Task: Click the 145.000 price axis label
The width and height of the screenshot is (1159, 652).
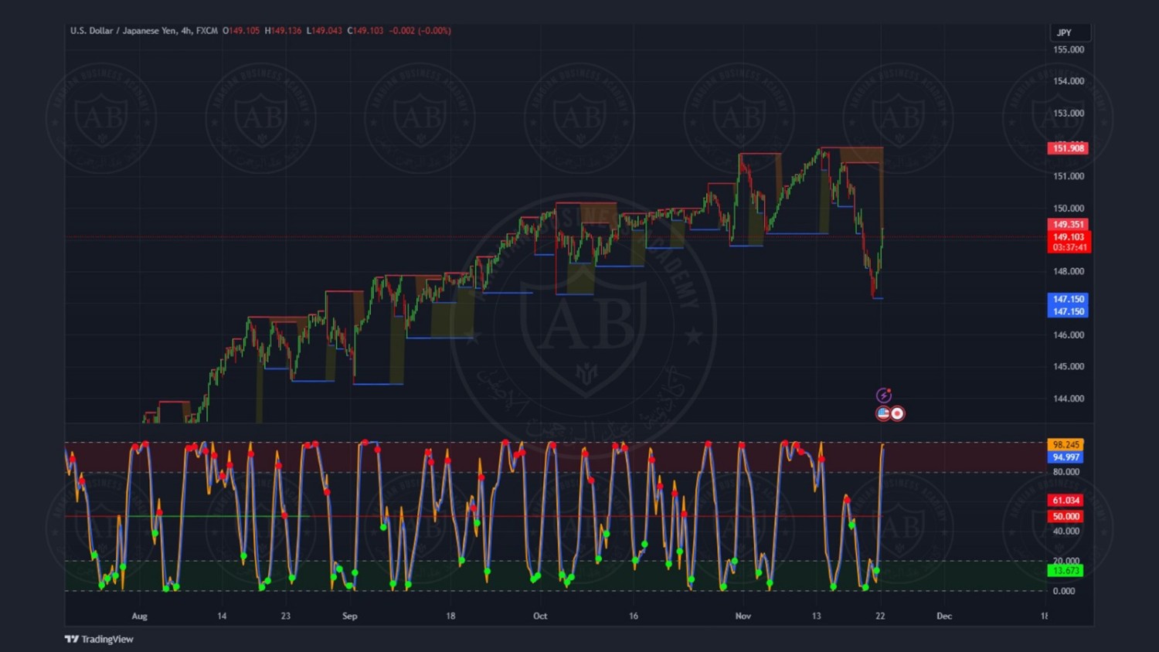Action: [1069, 367]
